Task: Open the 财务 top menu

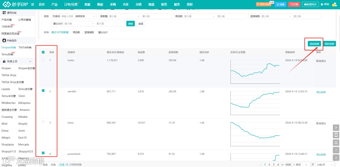Action: pyautogui.click(x=164, y=4)
